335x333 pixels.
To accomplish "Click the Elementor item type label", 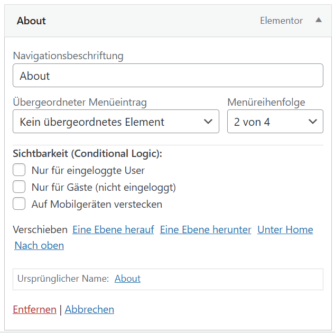I will (x=281, y=21).
